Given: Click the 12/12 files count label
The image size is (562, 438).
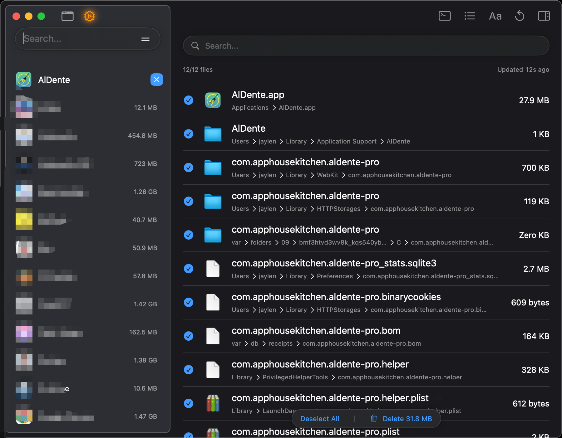Looking at the screenshot, I should pos(198,70).
